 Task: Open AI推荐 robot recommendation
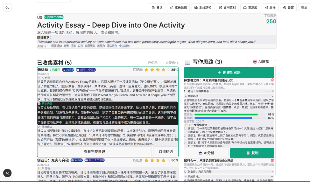[261, 62]
